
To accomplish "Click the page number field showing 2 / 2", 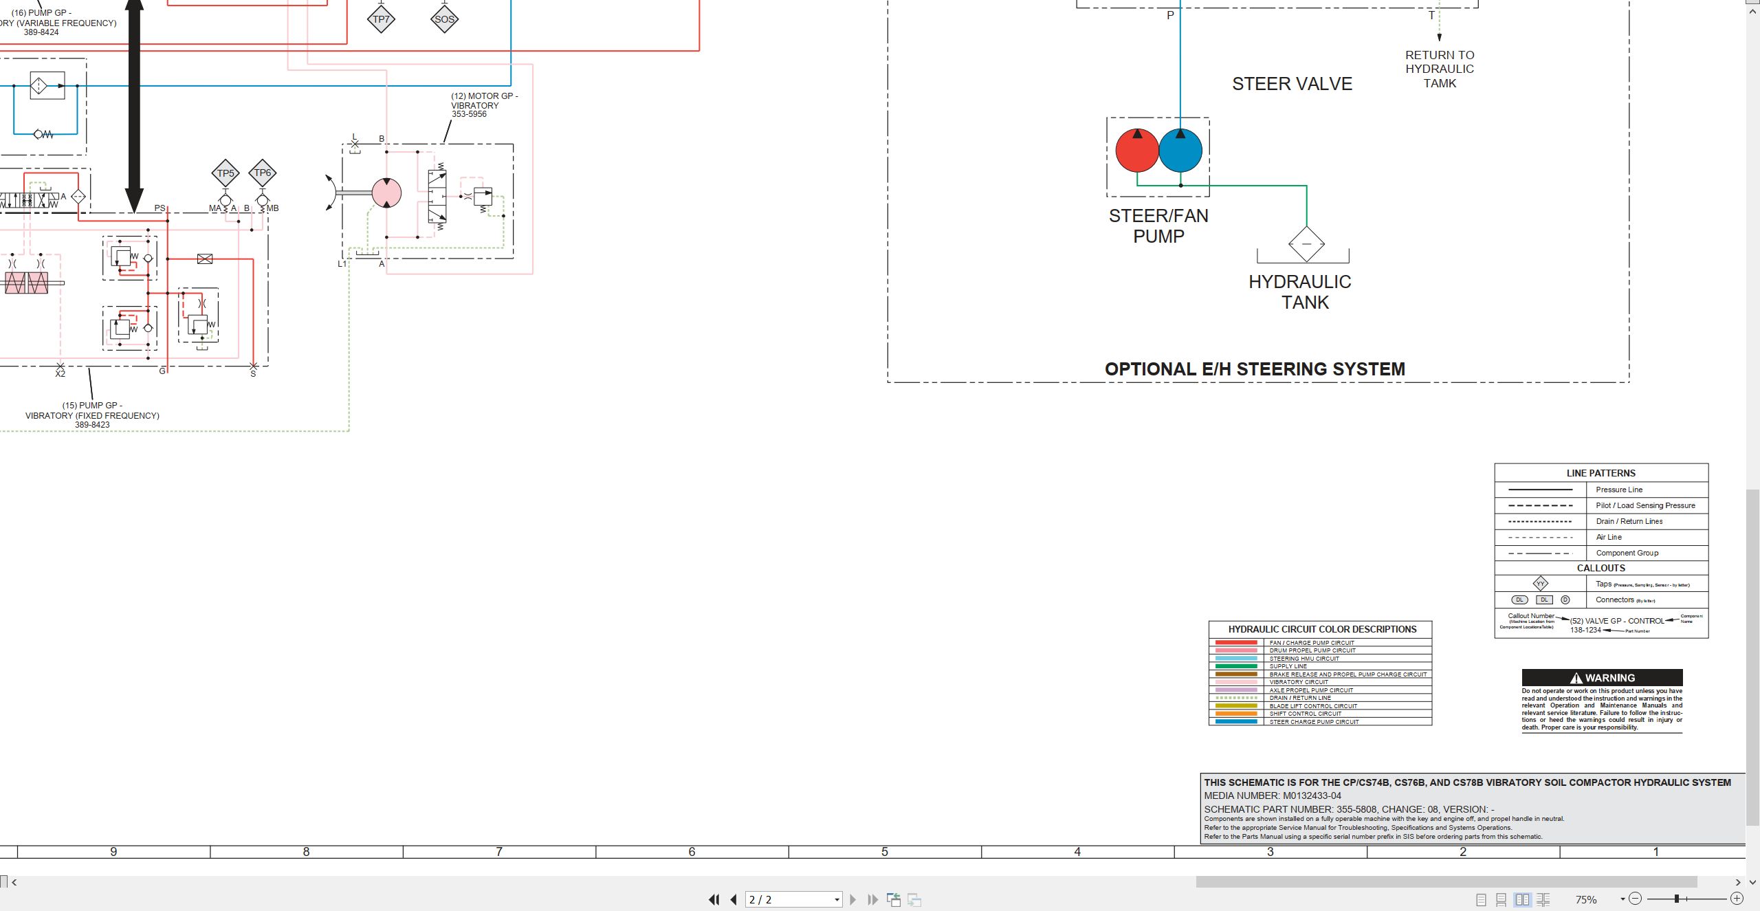I will 789,899.
